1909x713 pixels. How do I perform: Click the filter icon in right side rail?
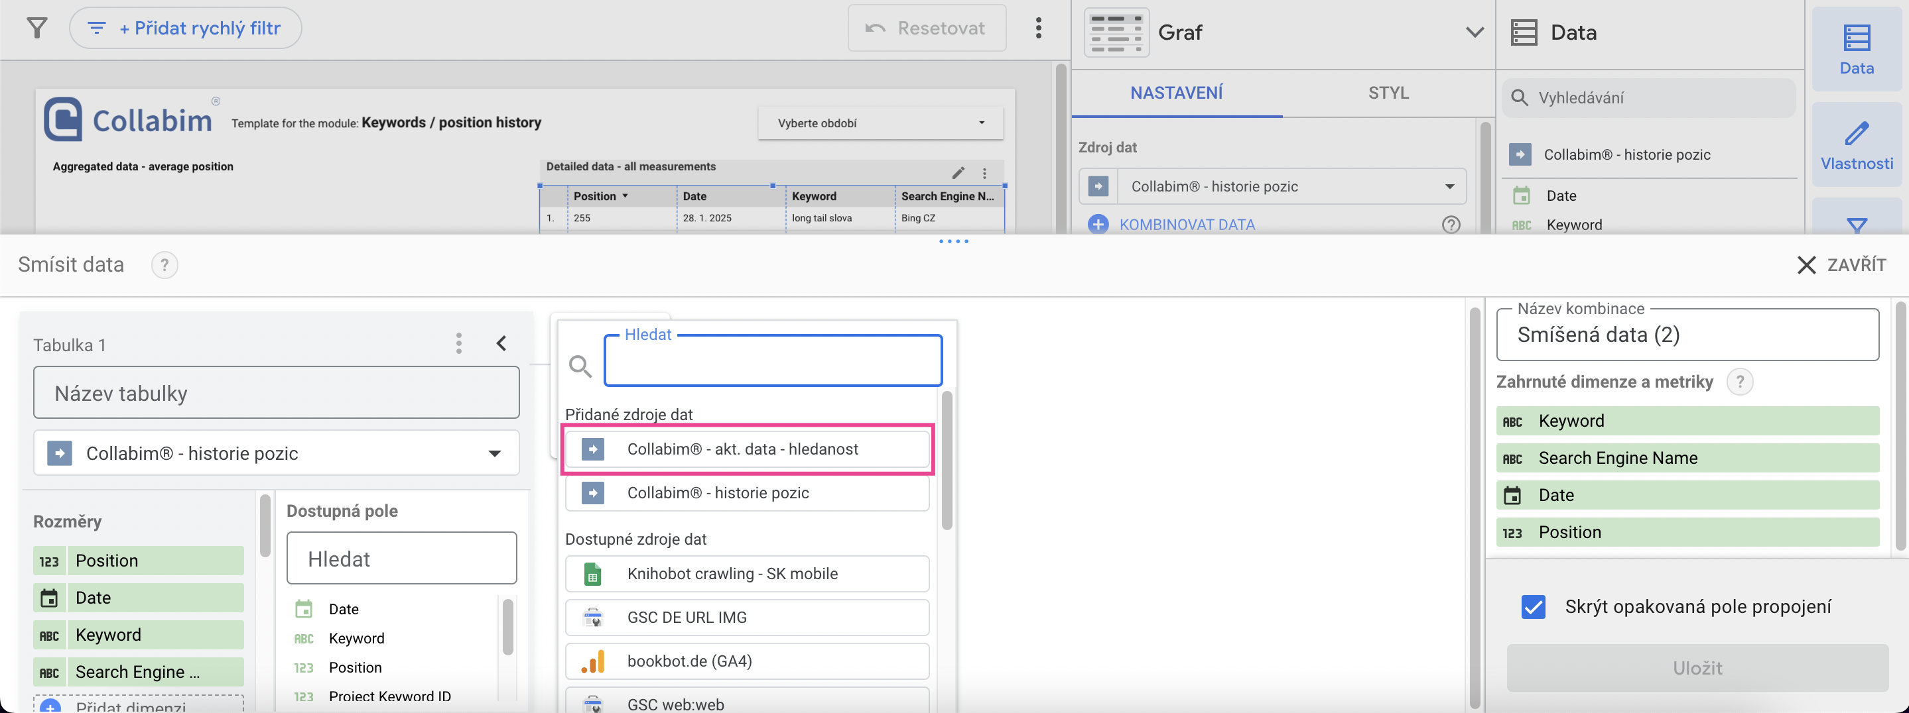[1857, 223]
